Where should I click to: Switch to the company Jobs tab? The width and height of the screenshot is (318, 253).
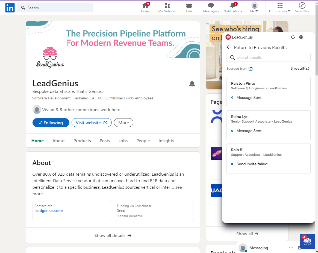click(x=123, y=141)
